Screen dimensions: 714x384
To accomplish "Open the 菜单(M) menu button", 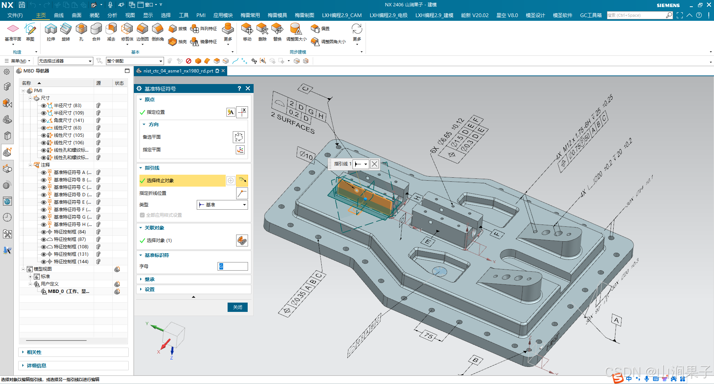I will [18, 61].
